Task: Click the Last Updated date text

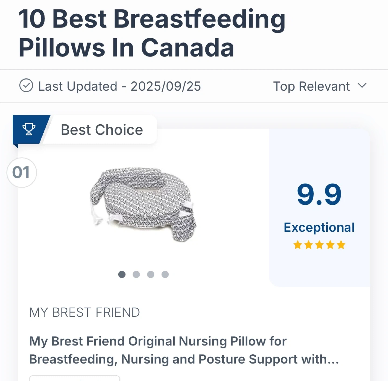Action: tap(120, 86)
